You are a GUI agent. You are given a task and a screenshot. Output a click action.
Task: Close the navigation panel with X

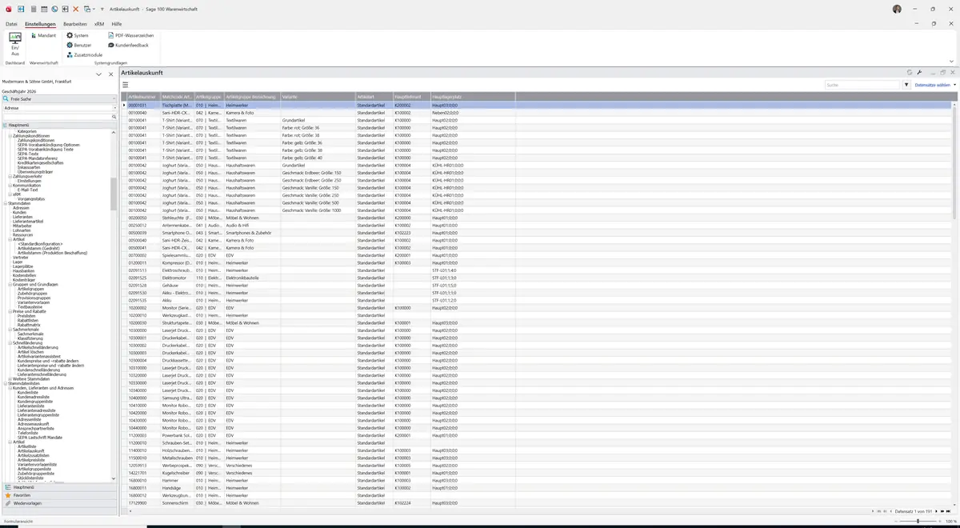point(110,74)
